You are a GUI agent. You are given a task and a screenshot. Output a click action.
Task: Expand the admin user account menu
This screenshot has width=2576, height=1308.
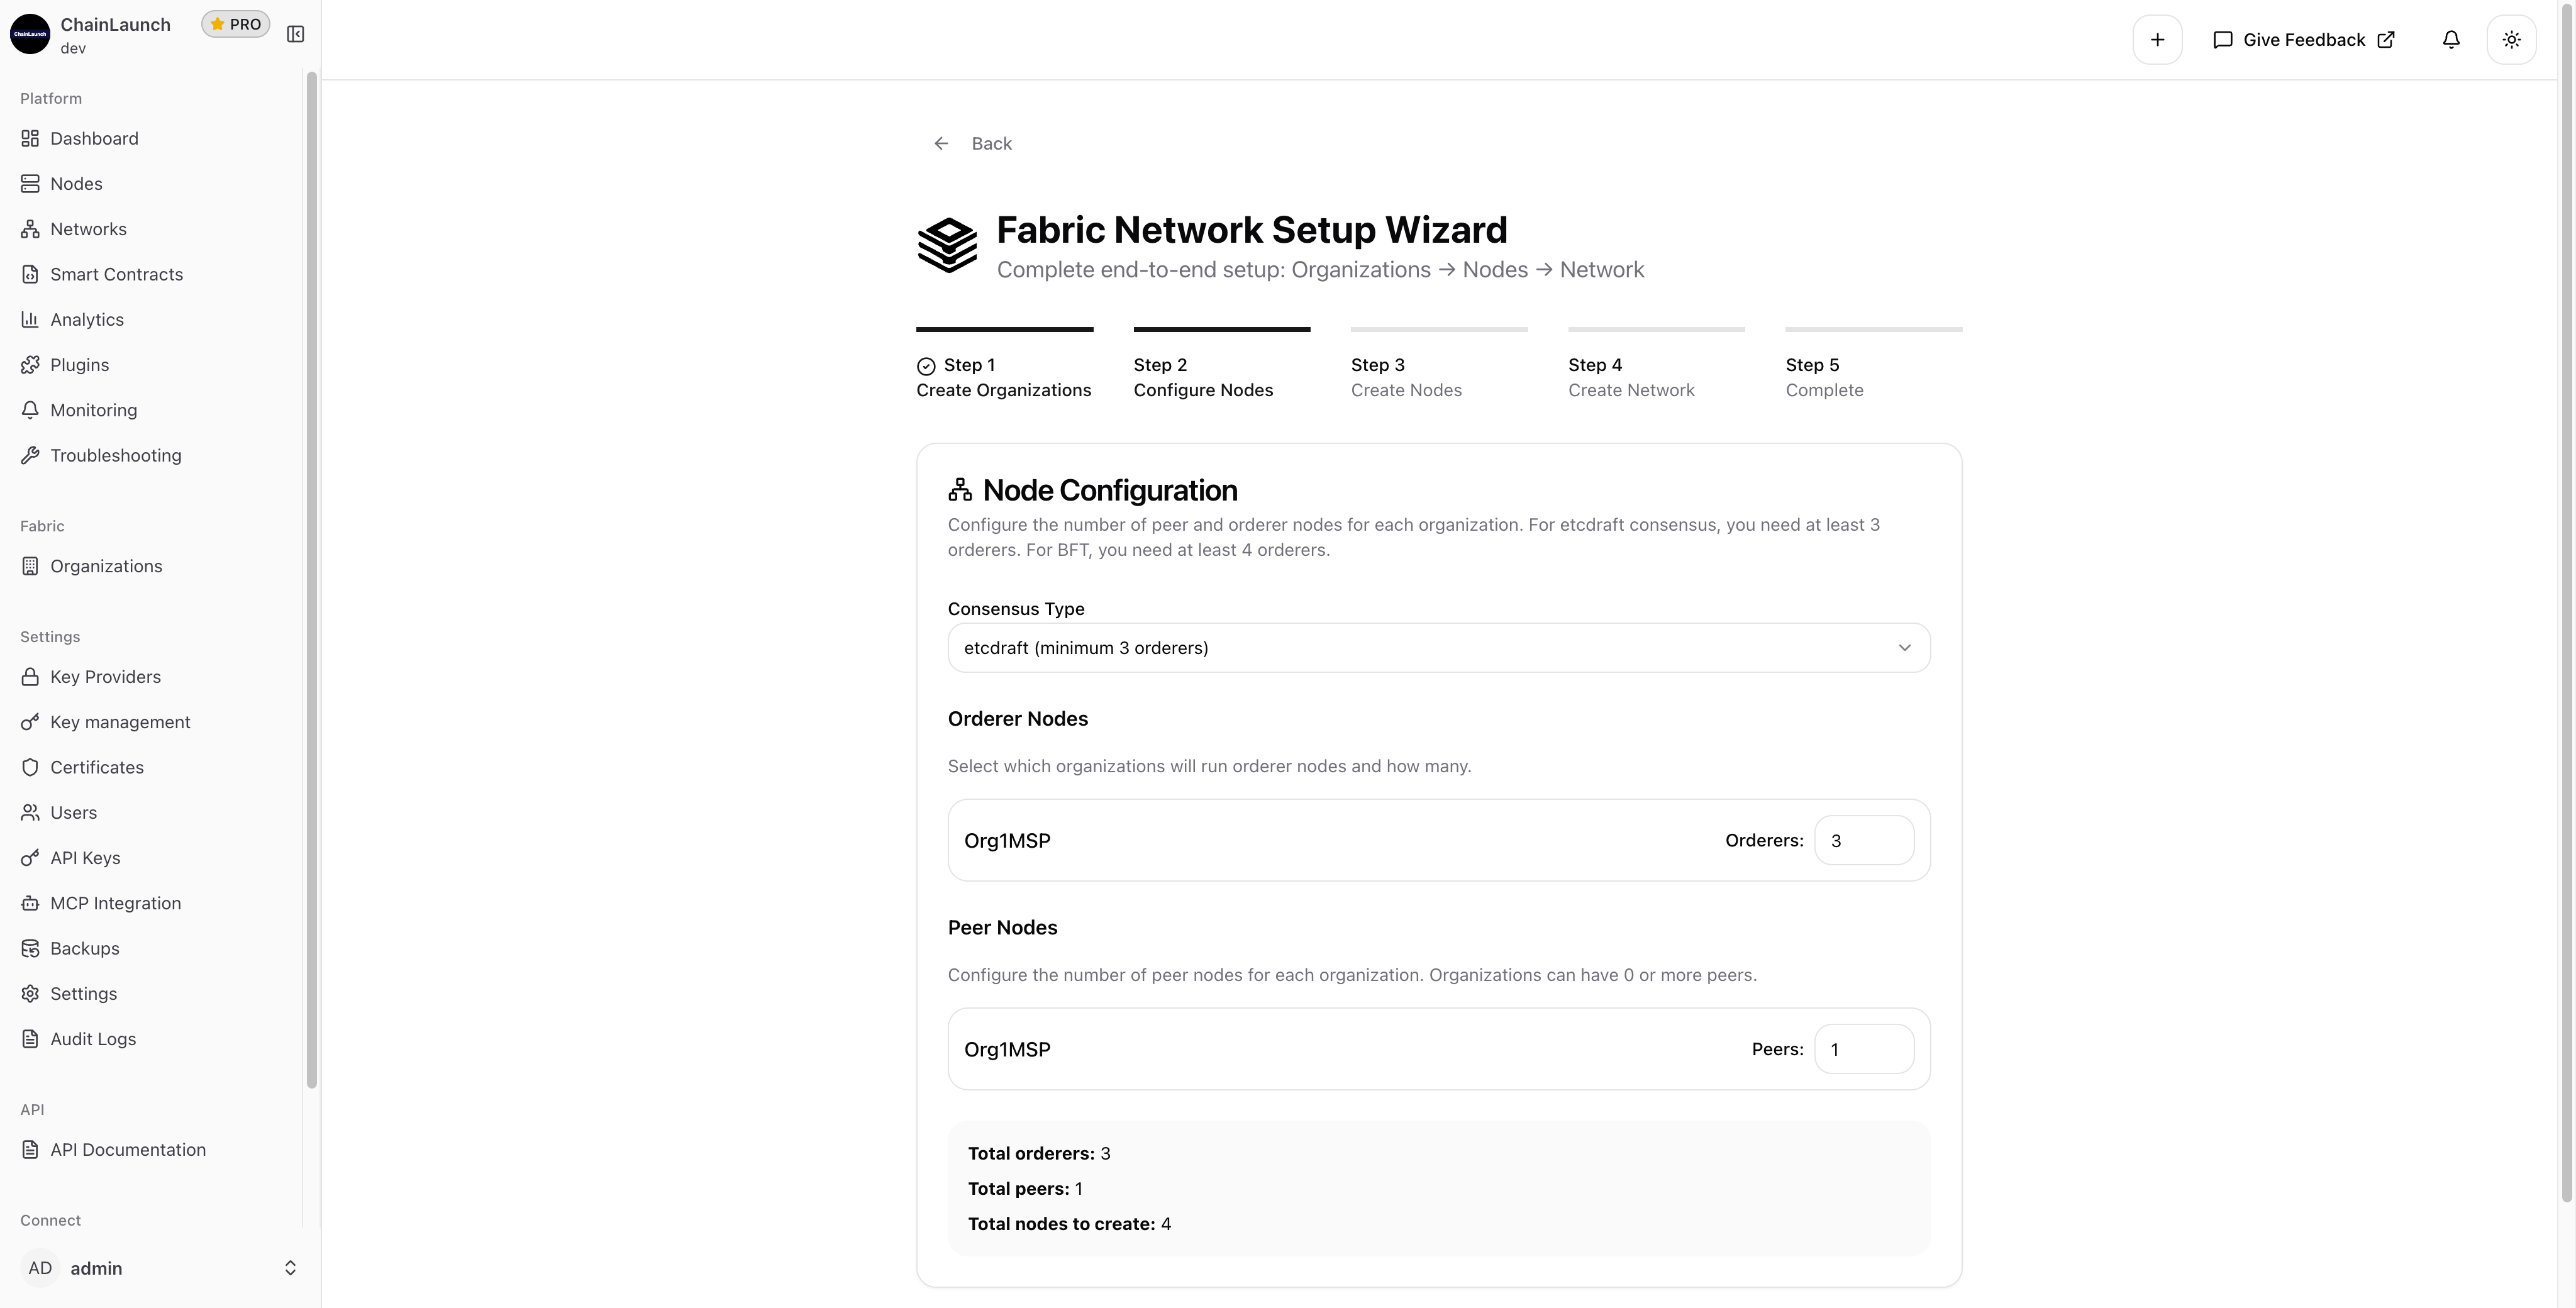(160, 1268)
